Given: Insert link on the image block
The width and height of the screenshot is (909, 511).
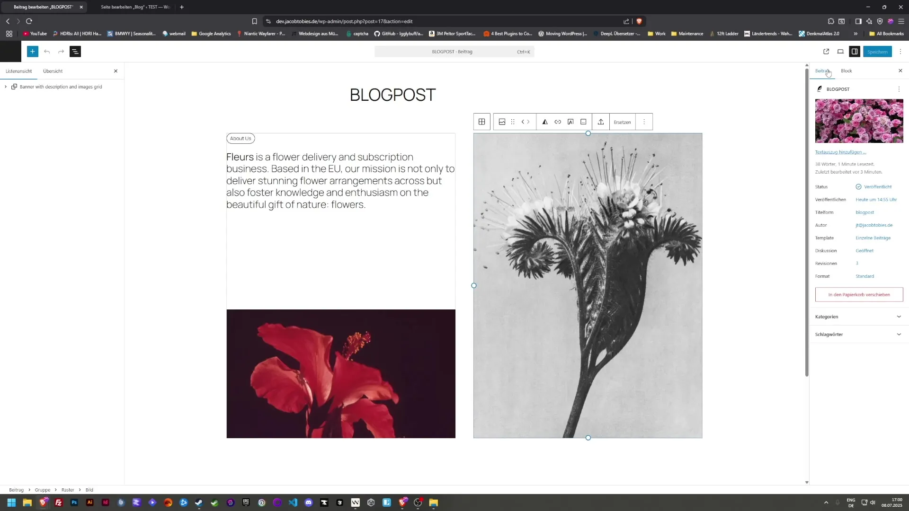Looking at the screenshot, I should tap(558, 122).
